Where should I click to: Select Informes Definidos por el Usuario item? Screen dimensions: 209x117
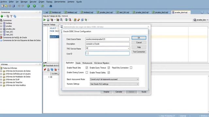[x=18, y=74]
